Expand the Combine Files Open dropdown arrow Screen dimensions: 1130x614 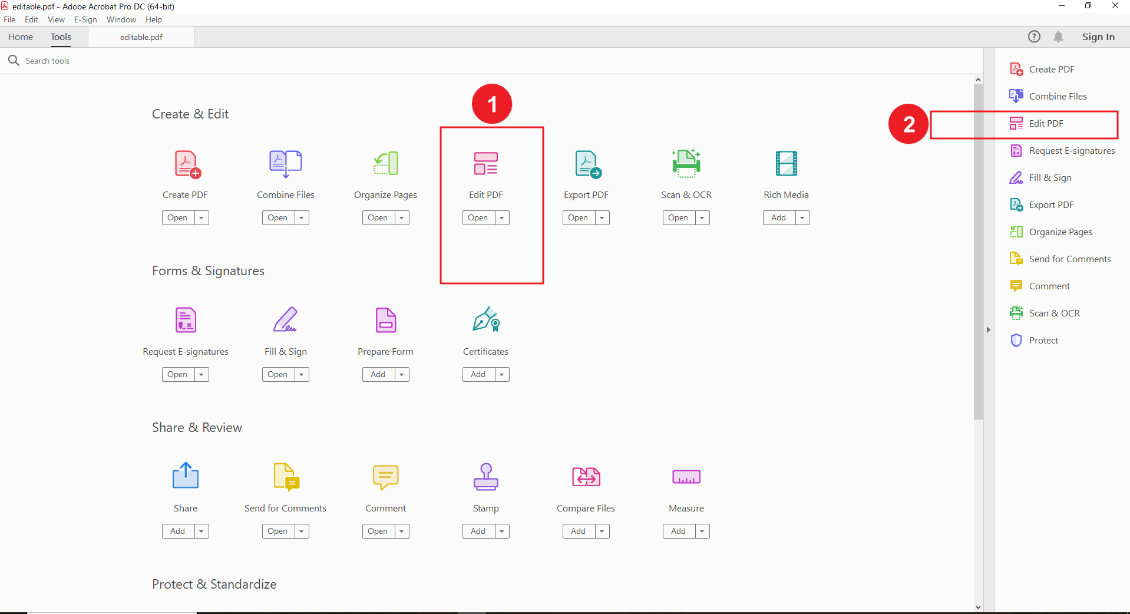click(302, 217)
